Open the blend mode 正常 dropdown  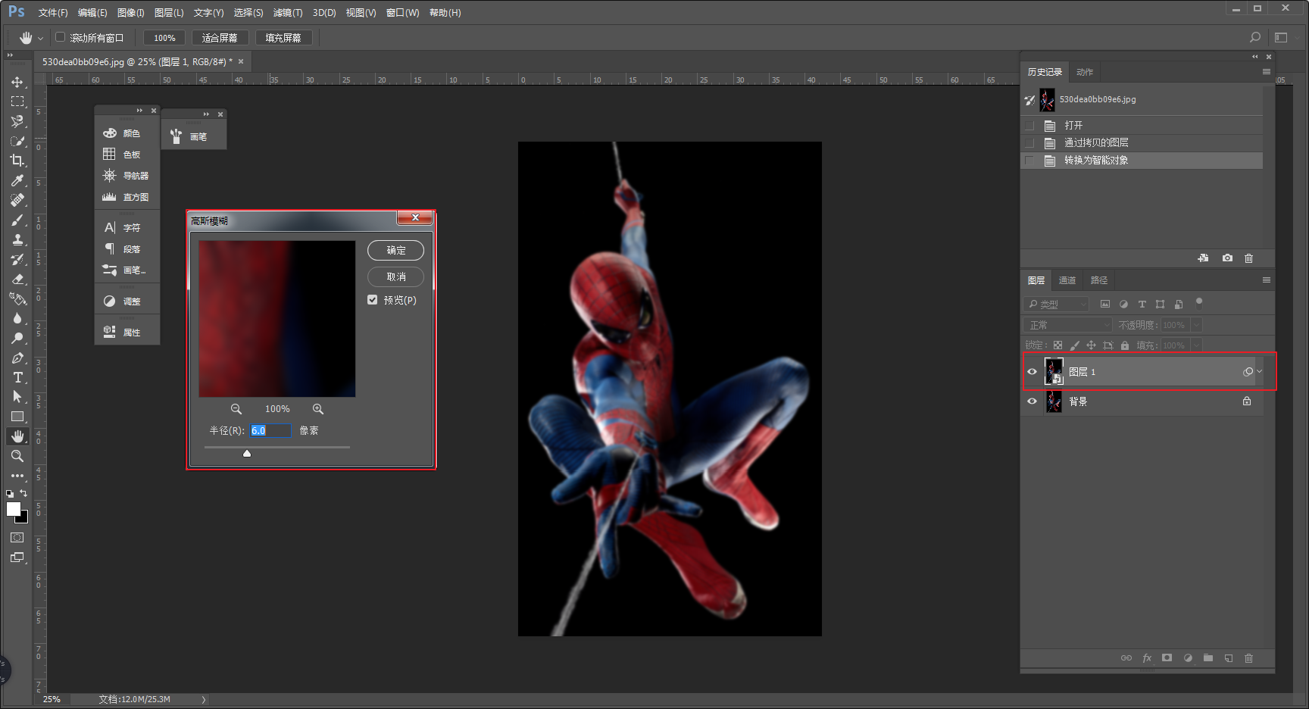click(1069, 325)
